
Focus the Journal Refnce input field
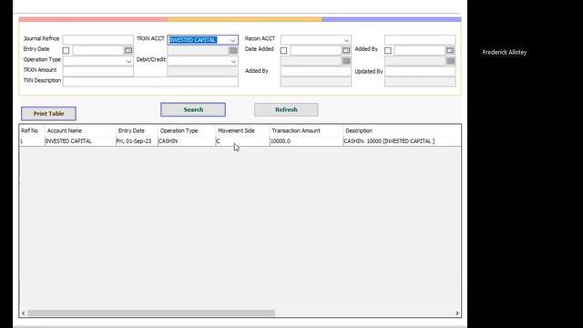[98, 39]
